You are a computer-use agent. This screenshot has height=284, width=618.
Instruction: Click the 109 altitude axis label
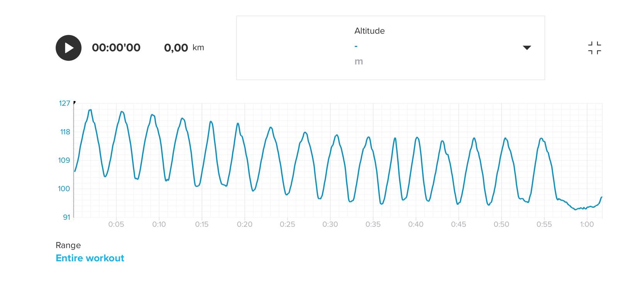[64, 161]
